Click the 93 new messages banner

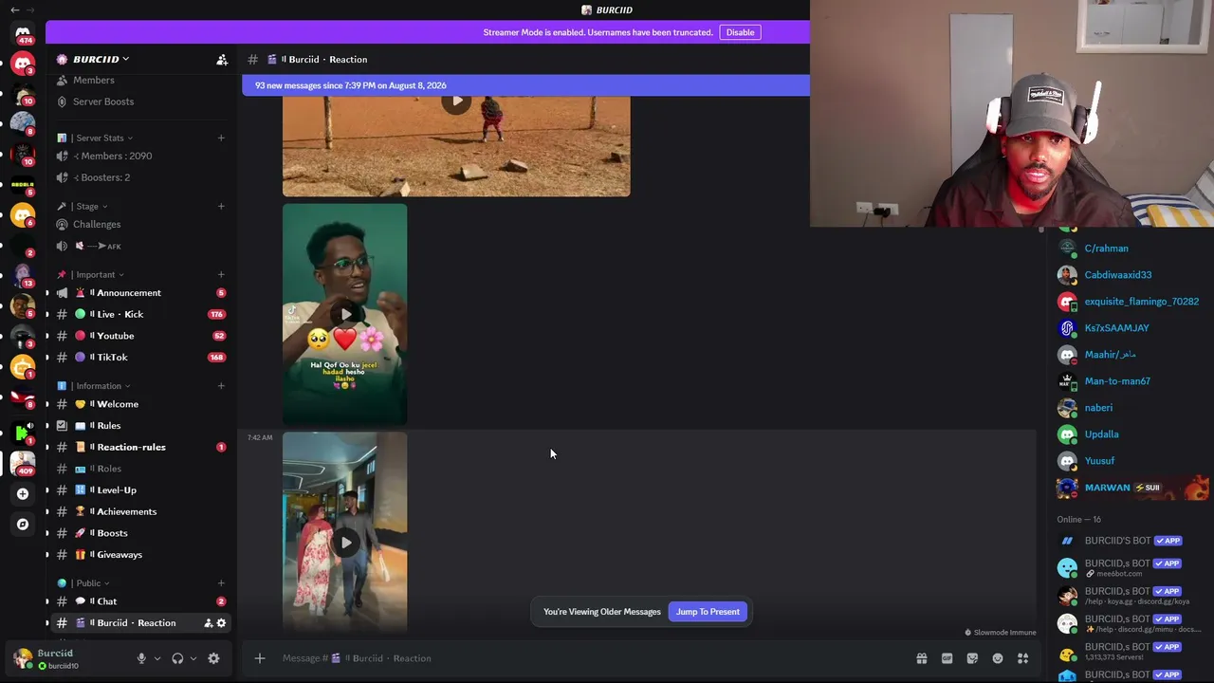point(525,85)
